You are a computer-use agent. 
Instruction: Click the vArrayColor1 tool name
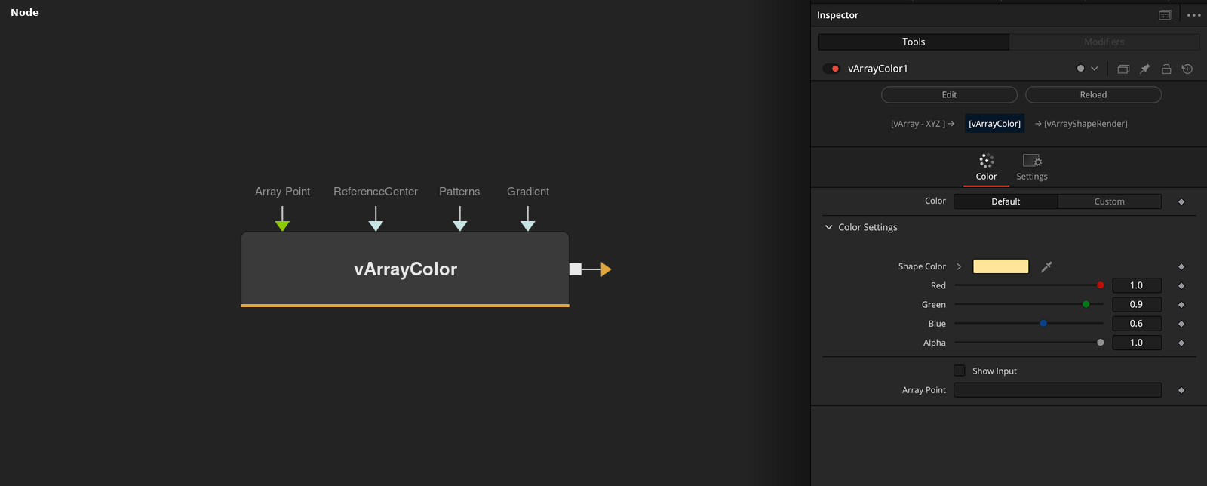(x=878, y=69)
